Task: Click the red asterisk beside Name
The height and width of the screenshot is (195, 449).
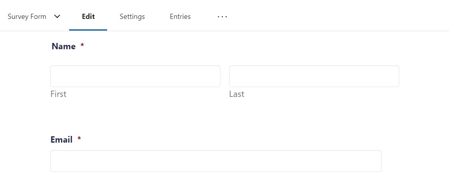Action: 82,45
